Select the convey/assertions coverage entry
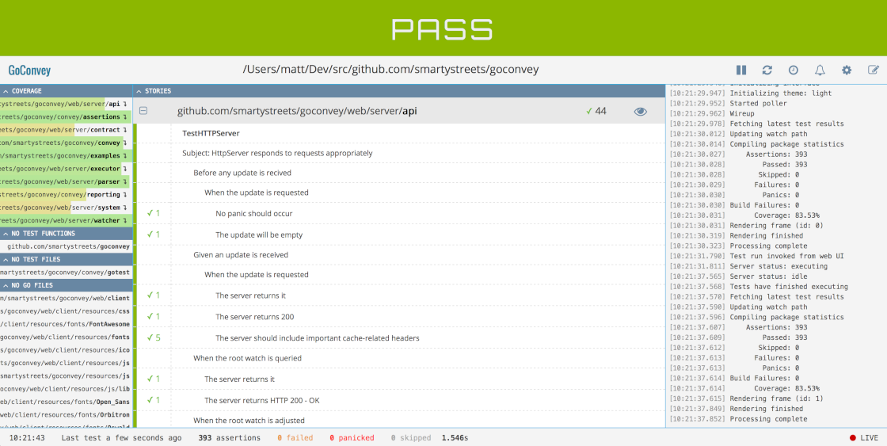The width and height of the screenshot is (887, 446). tap(60, 117)
